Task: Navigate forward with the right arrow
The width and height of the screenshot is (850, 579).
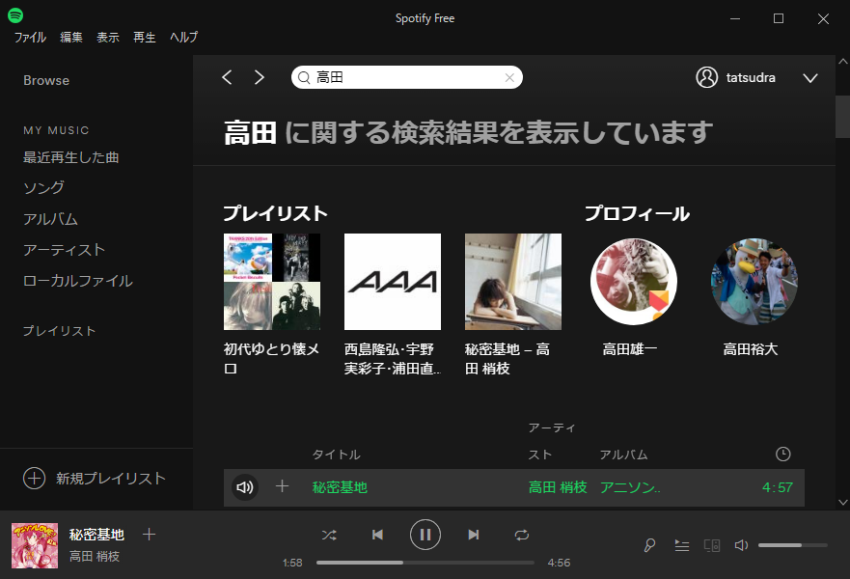Action: point(259,77)
